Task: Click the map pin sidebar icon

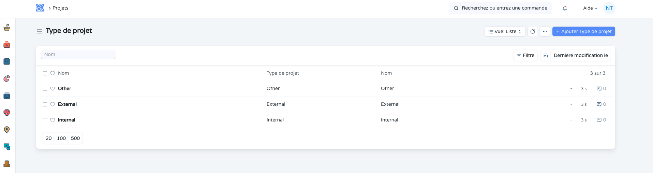Action: pyautogui.click(x=7, y=130)
